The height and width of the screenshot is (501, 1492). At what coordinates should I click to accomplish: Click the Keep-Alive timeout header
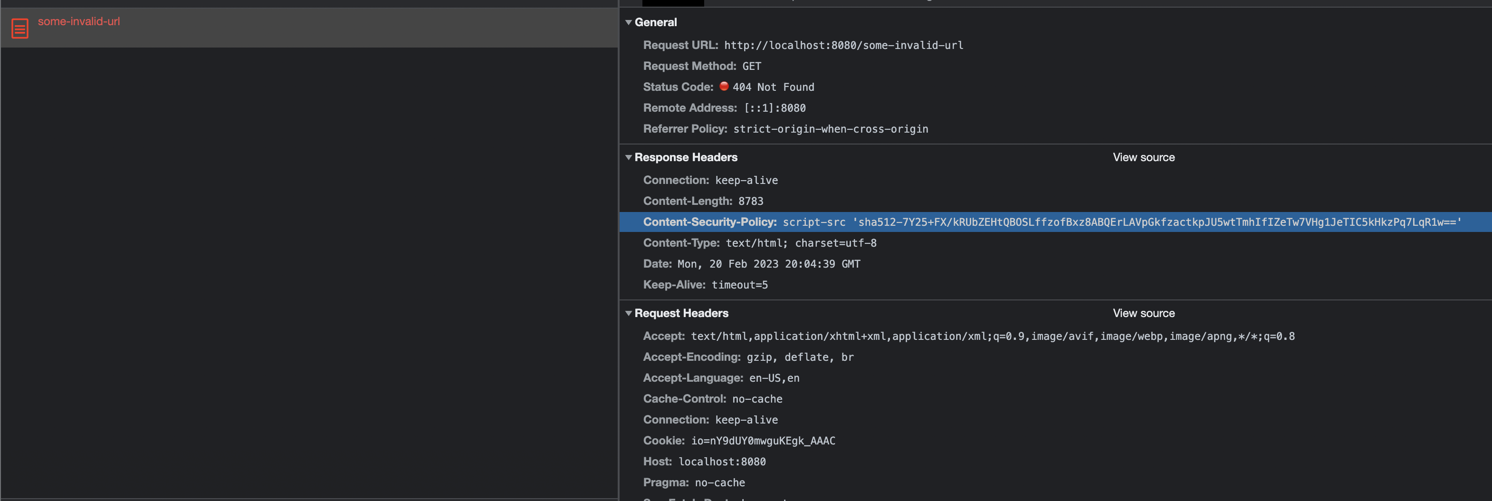705,284
